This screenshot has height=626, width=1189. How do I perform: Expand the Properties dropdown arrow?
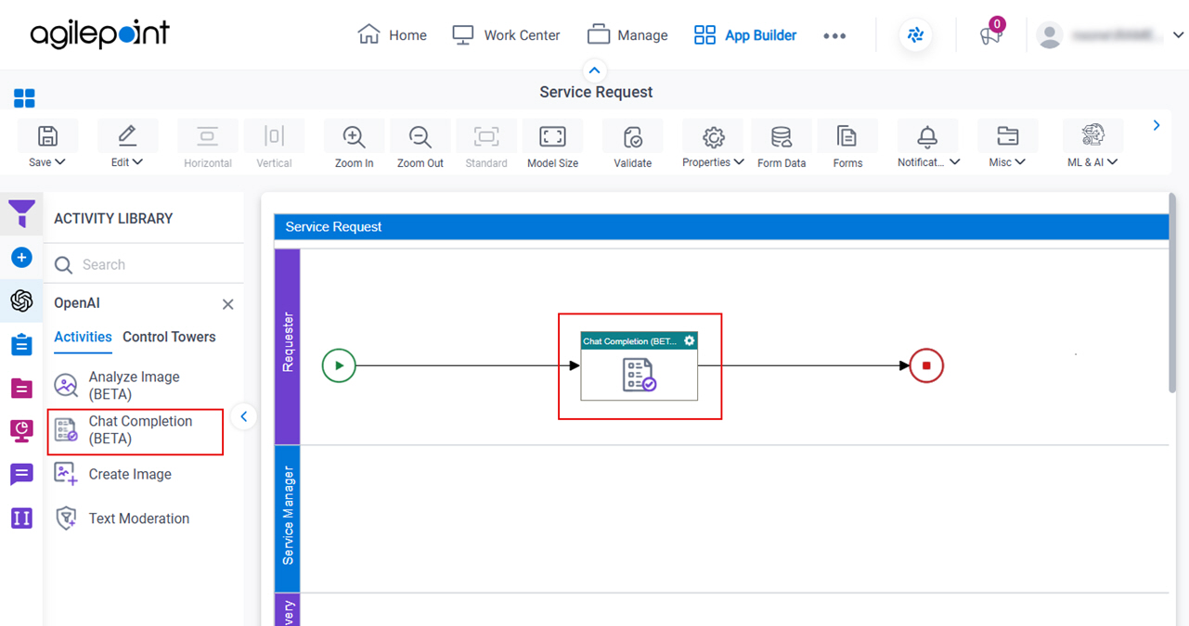point(739,162)
